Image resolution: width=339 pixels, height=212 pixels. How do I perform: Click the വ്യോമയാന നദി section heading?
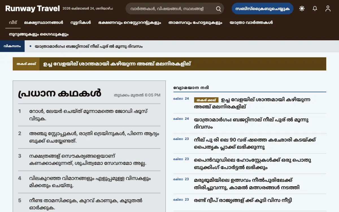pos(191,88)
